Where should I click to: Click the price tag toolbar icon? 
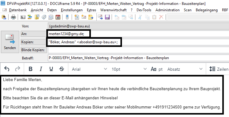point(44,17)
